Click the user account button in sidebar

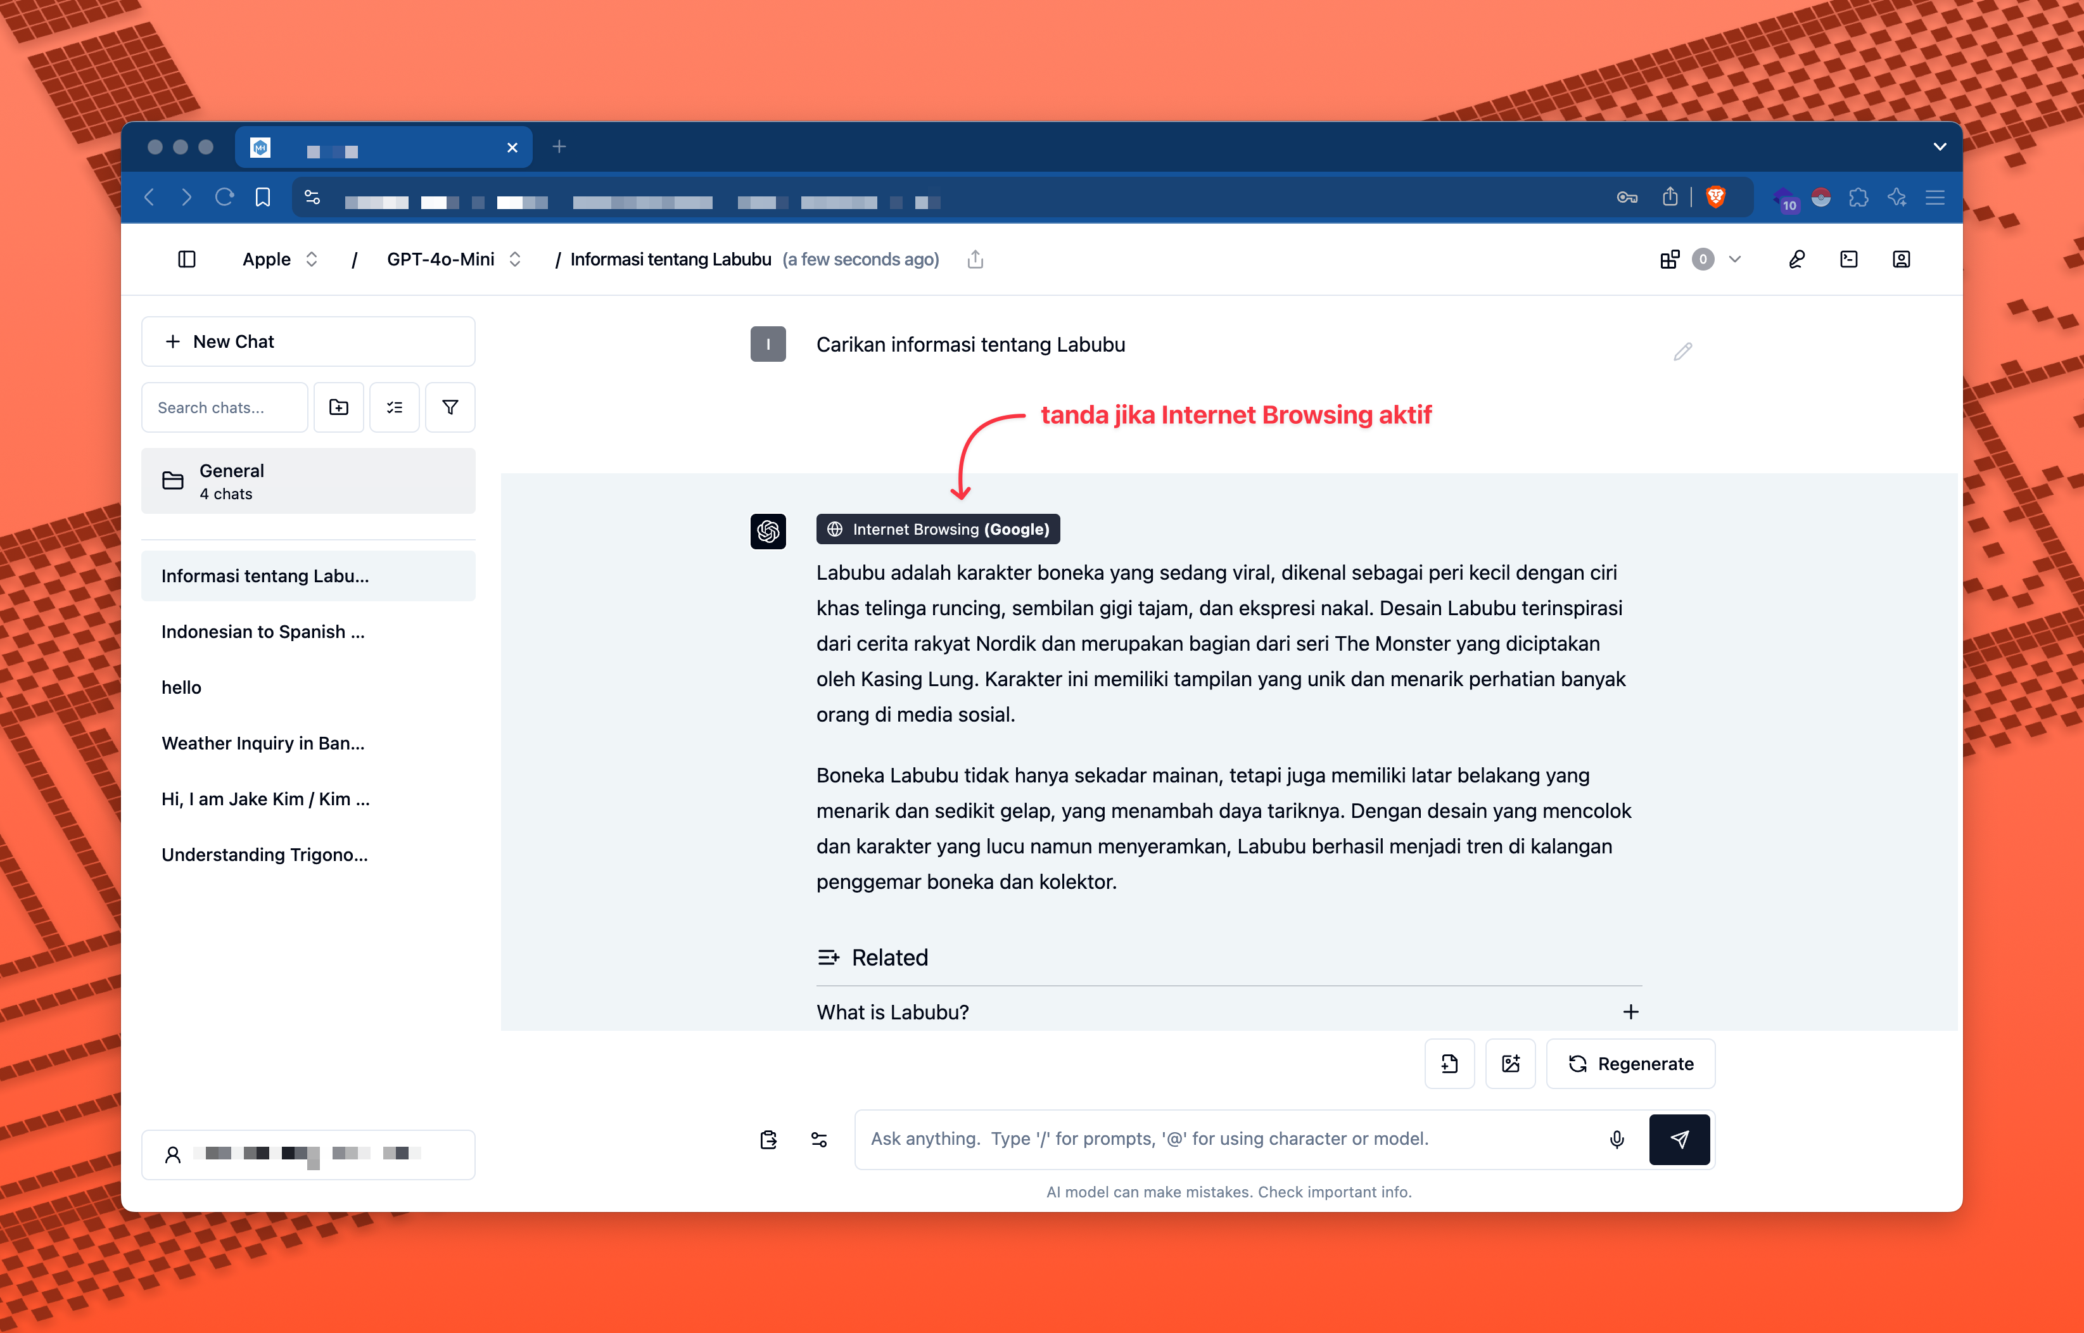308,1154
